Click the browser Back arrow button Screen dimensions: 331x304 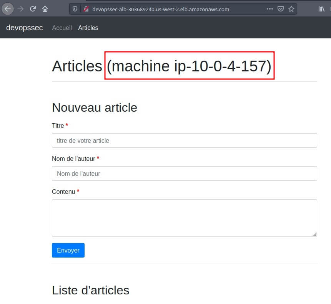coord(8,8)
